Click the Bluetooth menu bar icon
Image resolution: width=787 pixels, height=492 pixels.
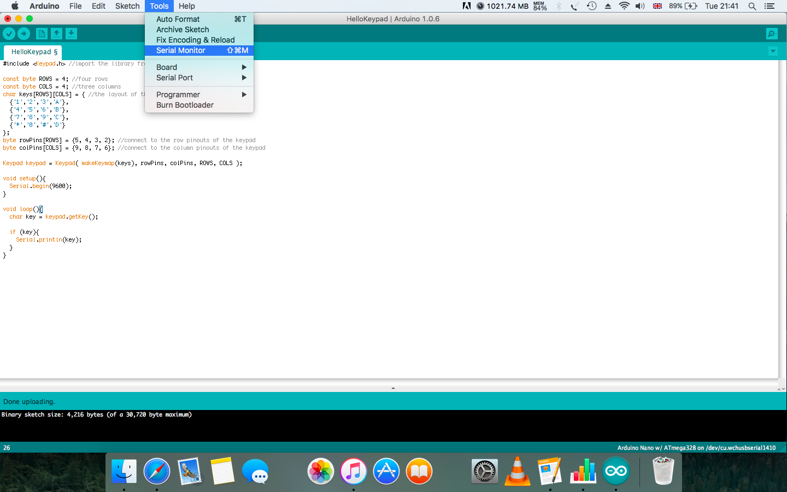click(x=559, y=6)
